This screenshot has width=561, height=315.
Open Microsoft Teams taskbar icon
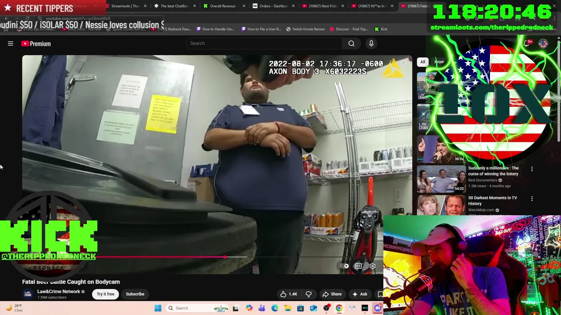[x=262, y=308]
